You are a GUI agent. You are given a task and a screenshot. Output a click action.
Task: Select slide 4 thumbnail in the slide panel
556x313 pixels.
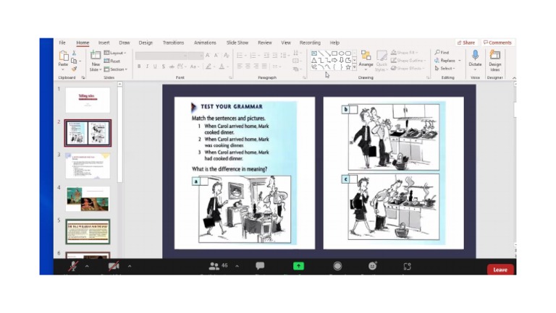[88, 197]
